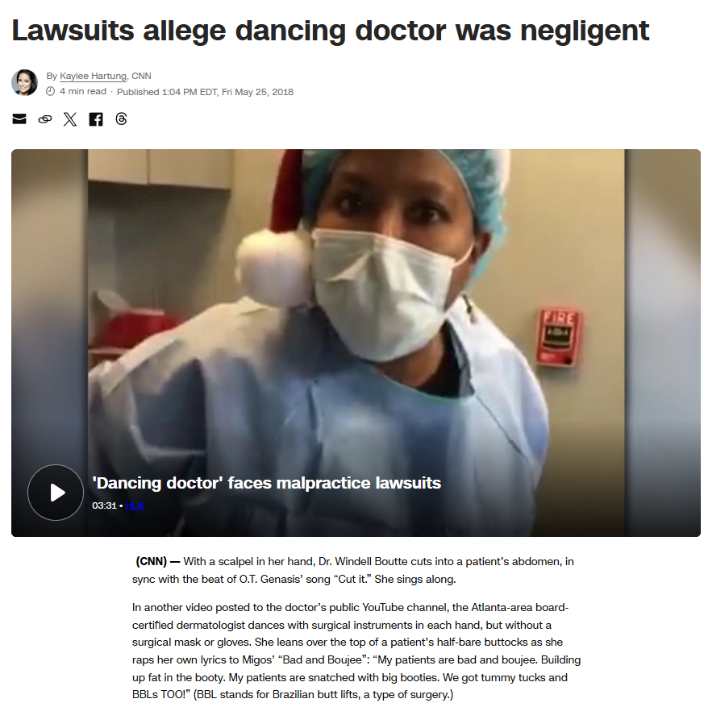Click the bold (CNN) dateline in the article

(152, 562)
